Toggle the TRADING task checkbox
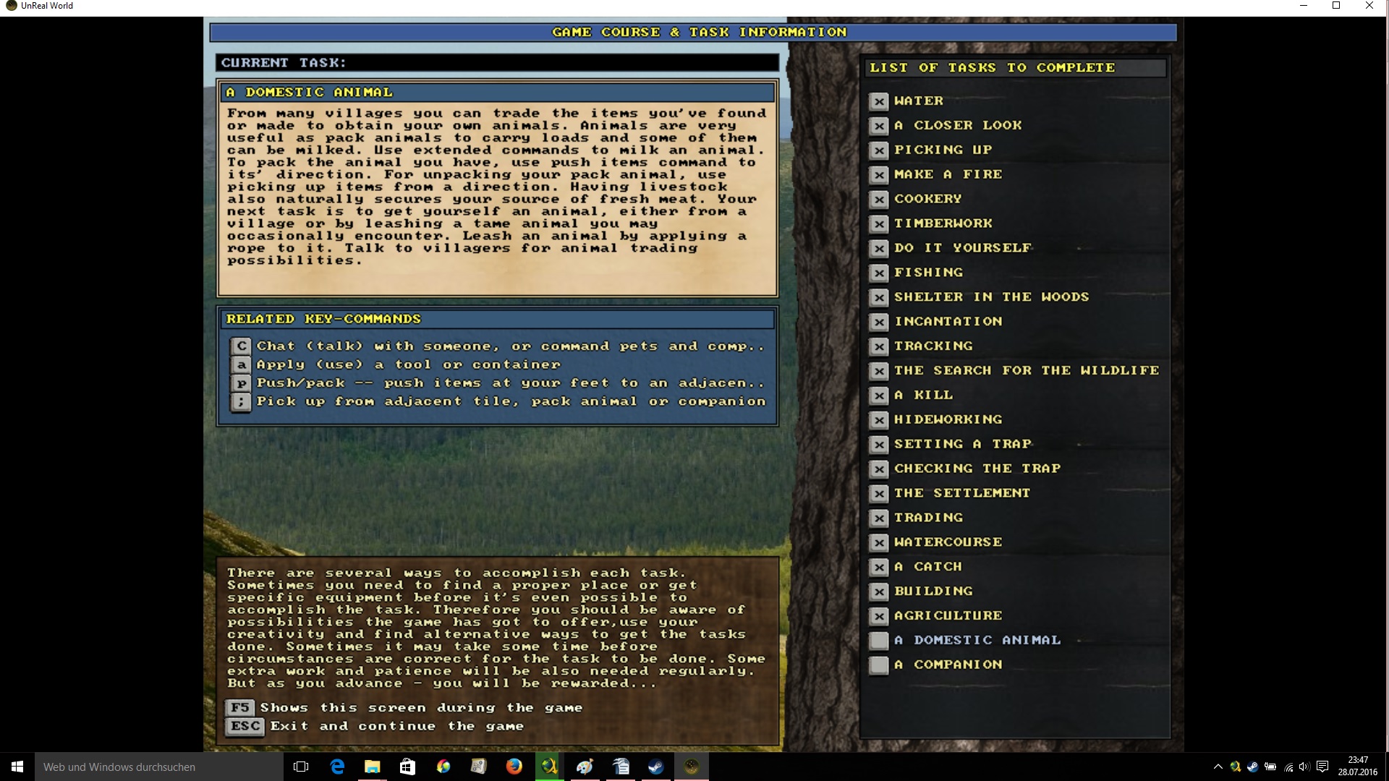Viewport: 1389px width, 781px height. (x=879, y=518)
